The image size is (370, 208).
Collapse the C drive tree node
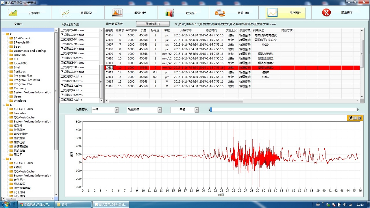[4, 34]
